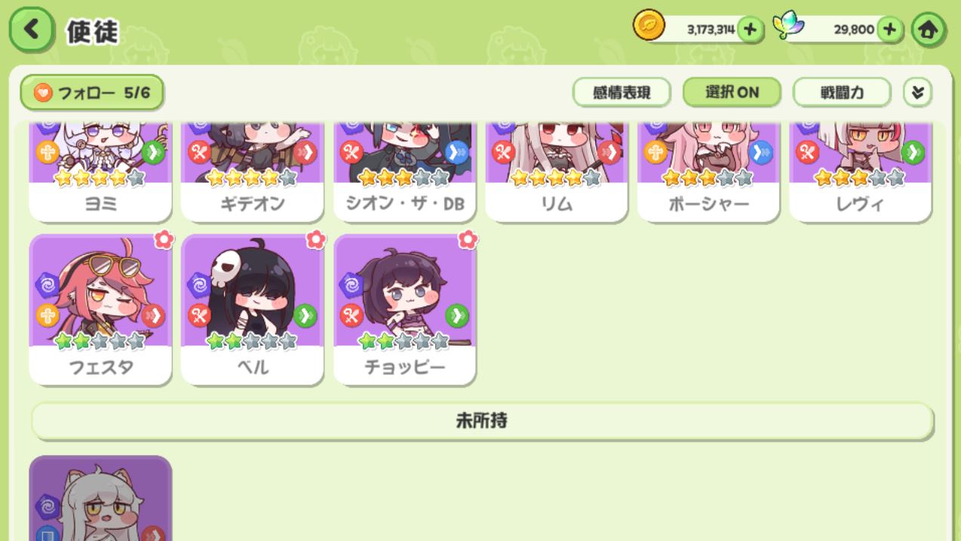
Task: Select the ギデオン character card
Action: pos(252,172)
